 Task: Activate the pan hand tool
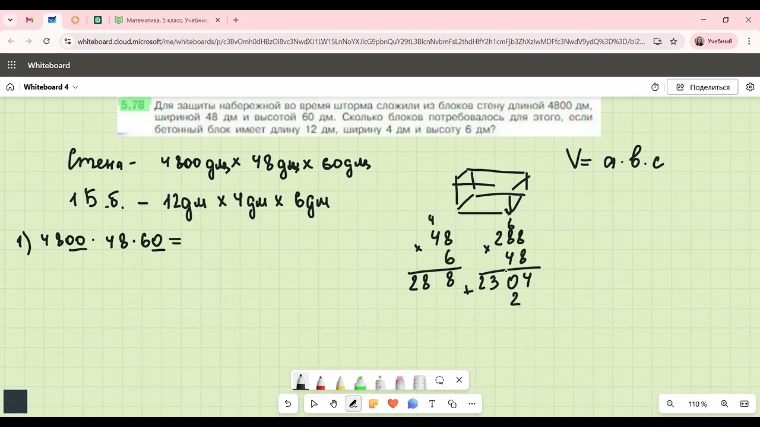pos(334,404)
